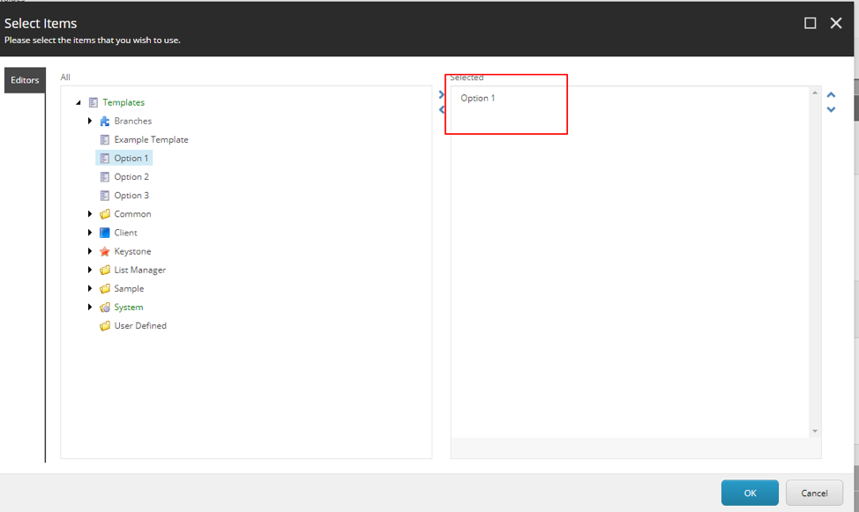Remove item from Selected with left arrow
This screenshot has width=859, height=512.
pyautogui.click(x=442, y=110)
